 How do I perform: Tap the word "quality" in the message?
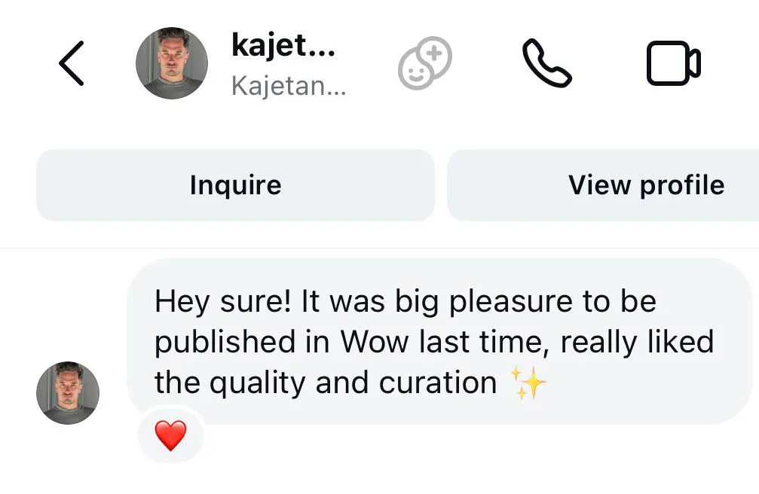click(x=258, y=384)
